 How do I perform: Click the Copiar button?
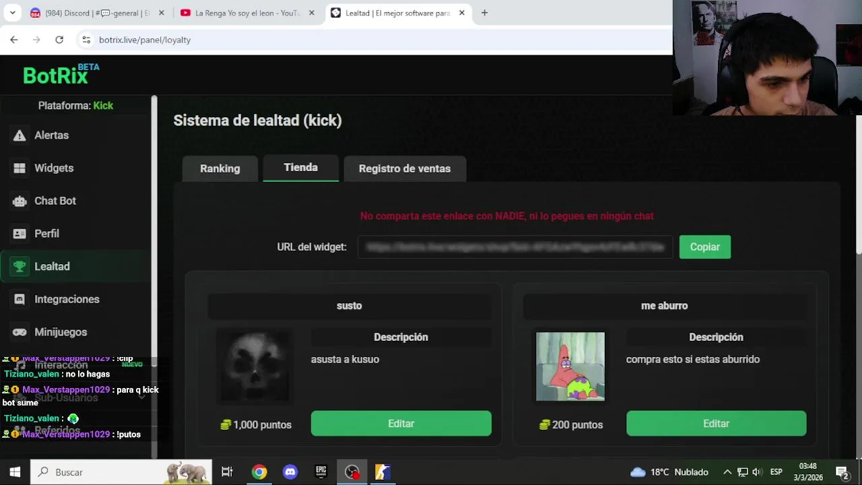point(704,247)
